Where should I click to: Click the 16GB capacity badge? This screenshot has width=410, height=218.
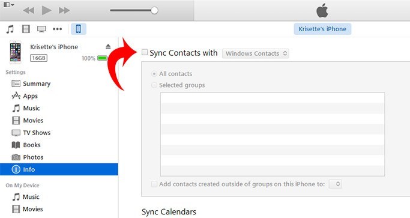coord(38,58)
